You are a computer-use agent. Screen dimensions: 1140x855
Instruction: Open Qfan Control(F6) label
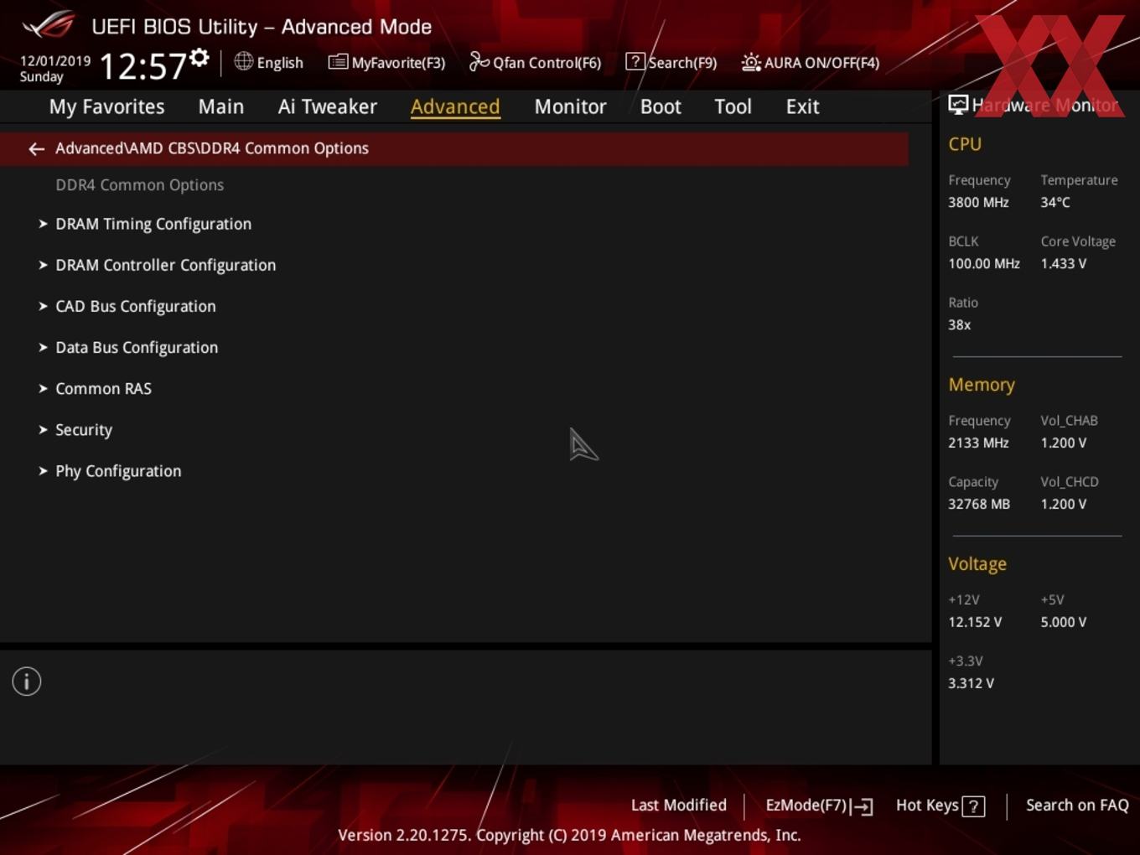[x=547, y=63]
